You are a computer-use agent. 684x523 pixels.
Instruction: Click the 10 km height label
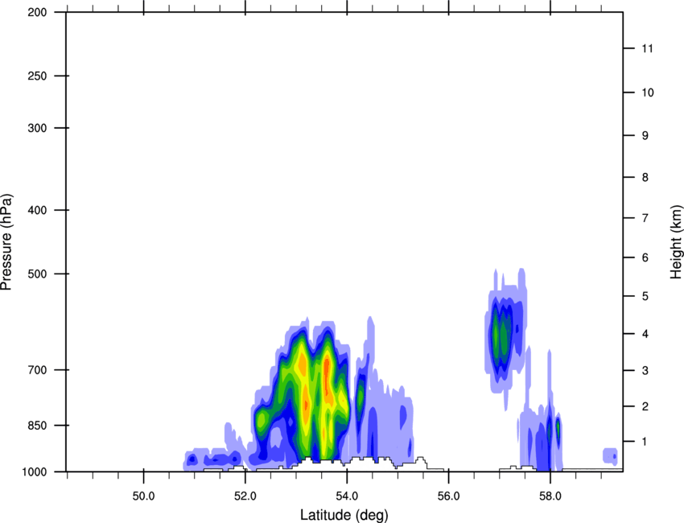pyautogui.click(x=648, y=93)
